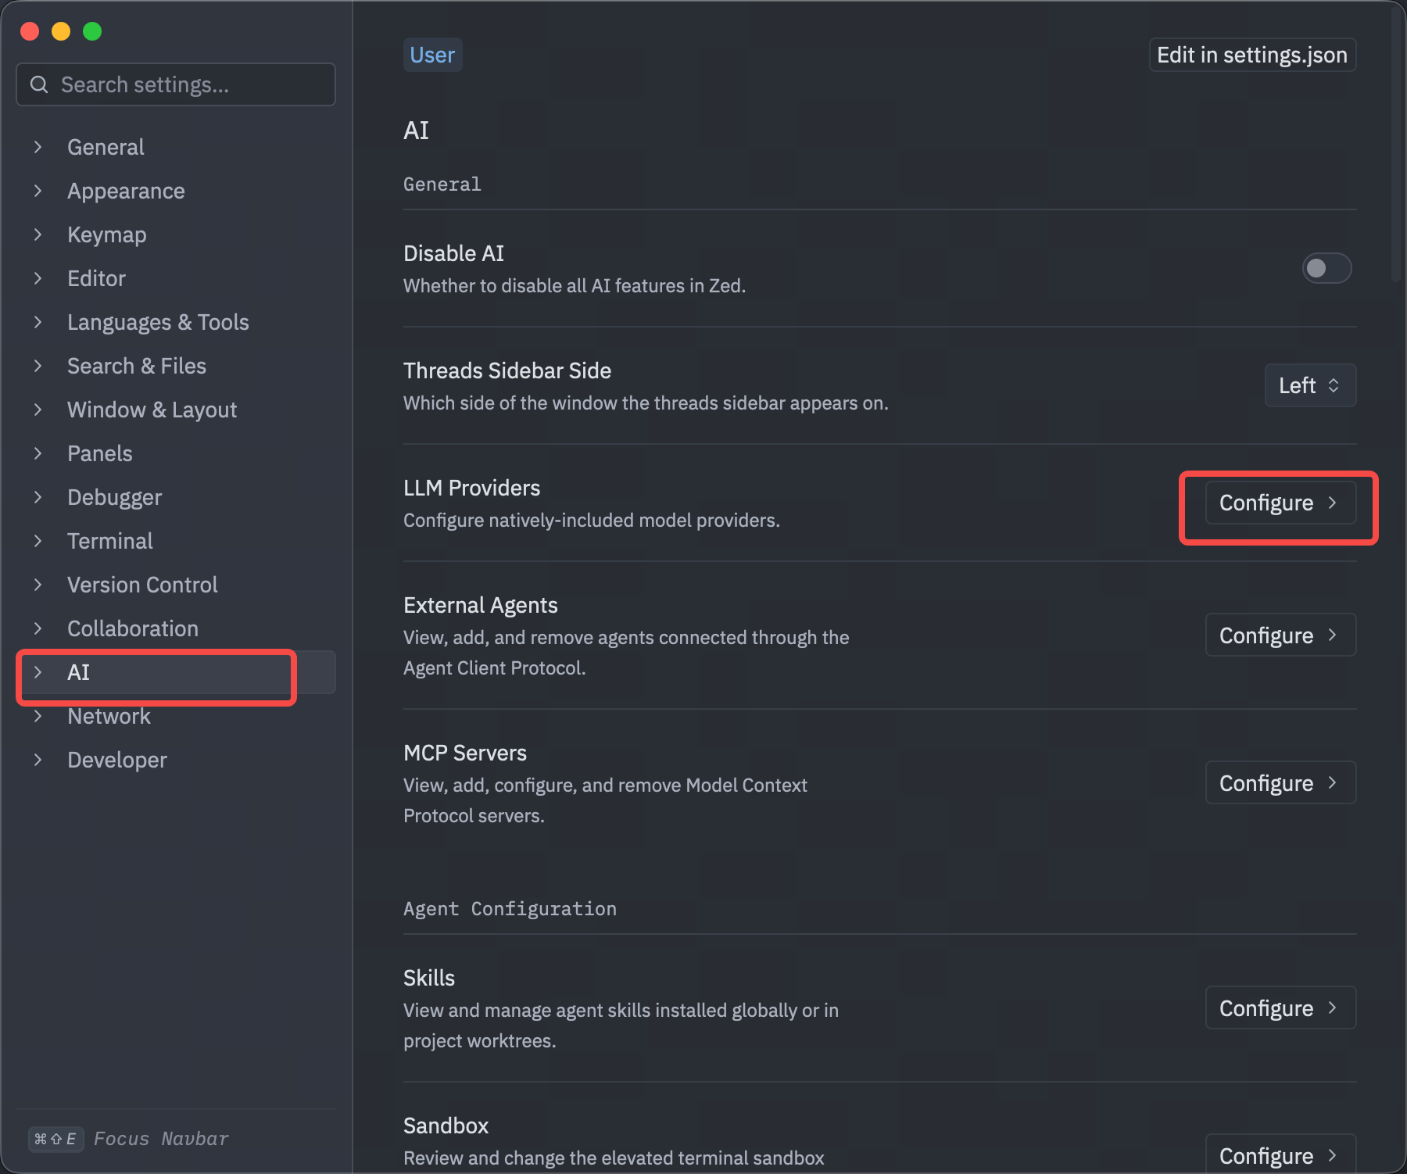This screenshot has width=1407, height=1174.
Task: Expand the Languages & Tools chevron
Action: 38,322
